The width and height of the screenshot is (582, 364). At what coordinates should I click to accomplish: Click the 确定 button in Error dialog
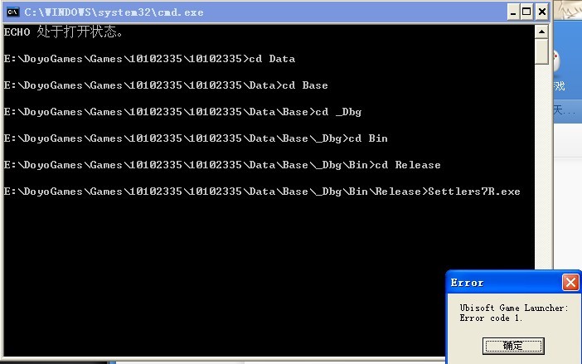coord(513,346)
